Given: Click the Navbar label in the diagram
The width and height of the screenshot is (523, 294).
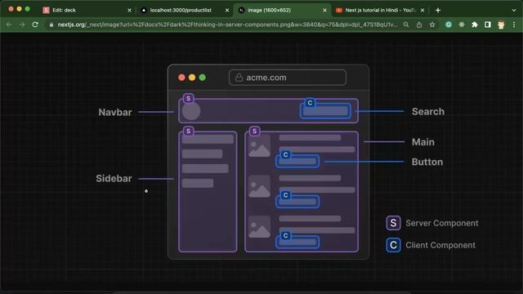Looking at the screenshot, I should [x=115, y=113].
